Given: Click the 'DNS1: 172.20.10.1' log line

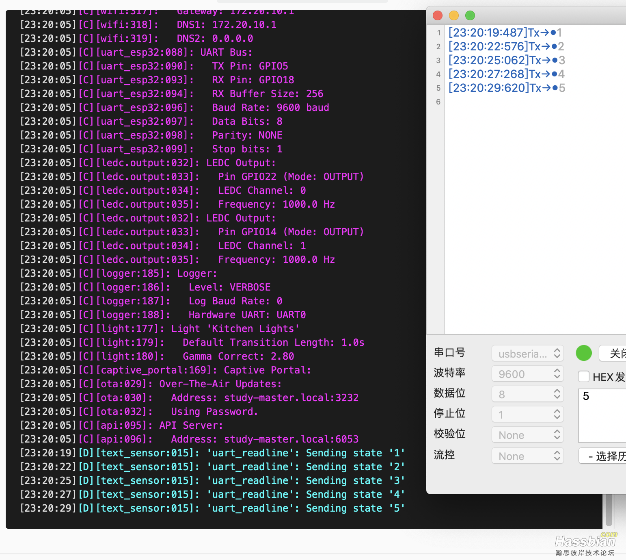Looking at the screenshot, I should (x=148, y=24).
